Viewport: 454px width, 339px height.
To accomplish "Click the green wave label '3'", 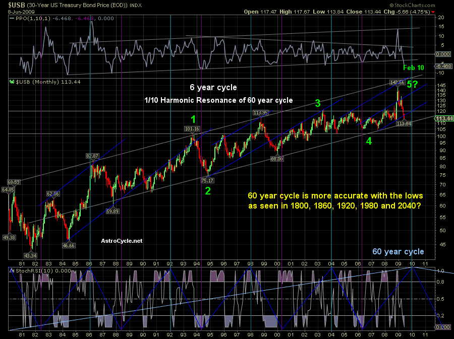I will 318,103.
